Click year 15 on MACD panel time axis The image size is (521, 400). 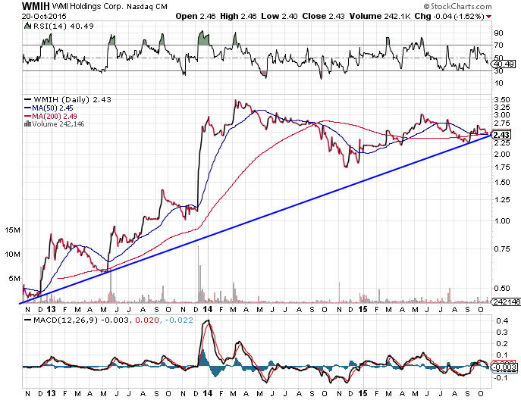tap(363, 393)
